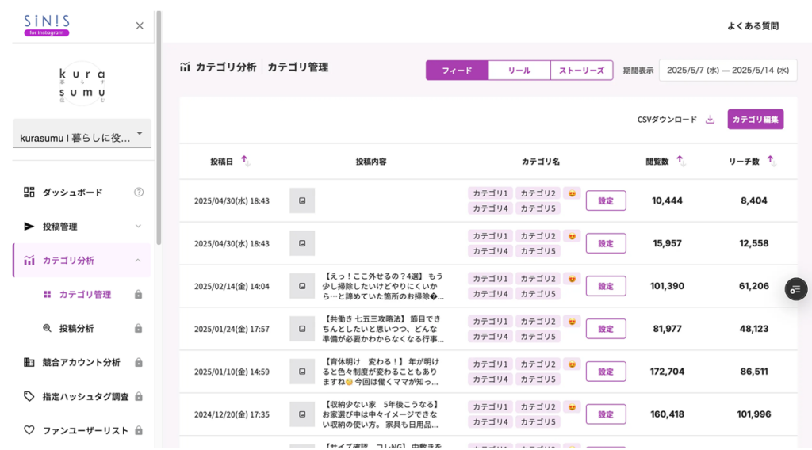Click the sidebar vertical scrollbar
Viewport: 812px width, 450px height.
pyautogui.click(x=159, y=127)
